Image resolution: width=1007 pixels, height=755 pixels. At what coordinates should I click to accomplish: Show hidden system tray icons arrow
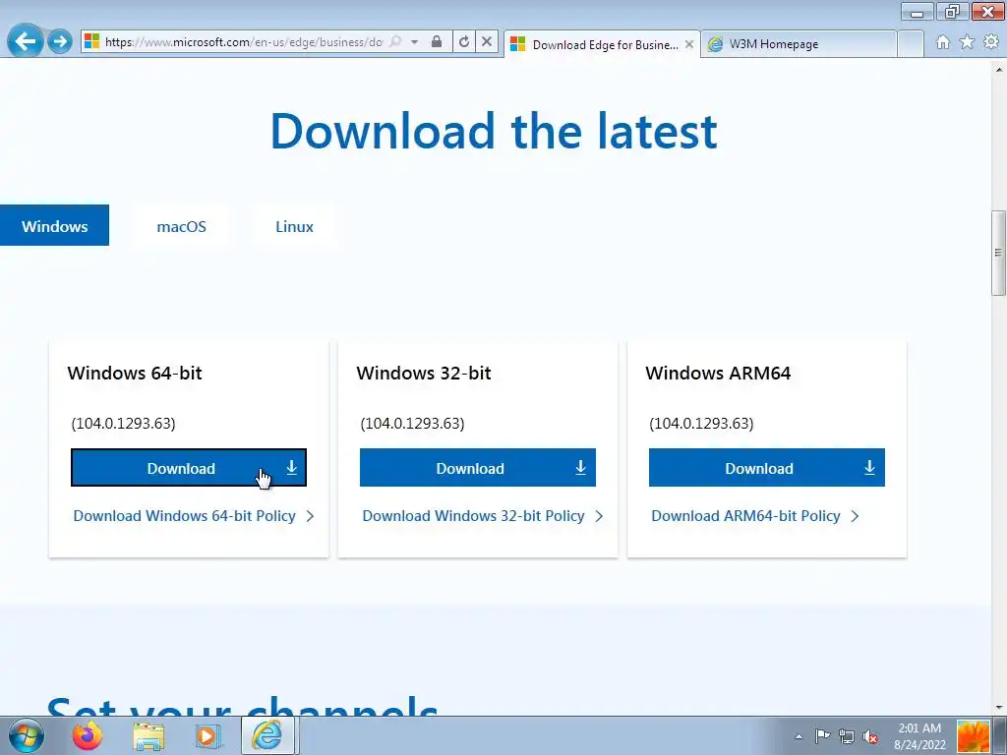(799, 736)
